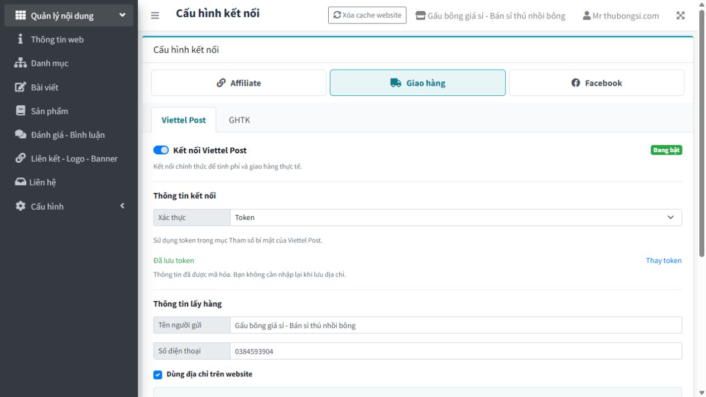
Task: Click the inbox icon beside Liên hệ
Action: (20, 182)
